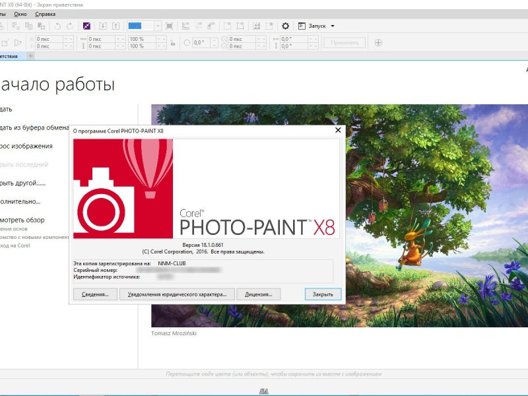528x396 pixels.
Task: Open the zoom level dropdown arrow
Action: [158, 26]
